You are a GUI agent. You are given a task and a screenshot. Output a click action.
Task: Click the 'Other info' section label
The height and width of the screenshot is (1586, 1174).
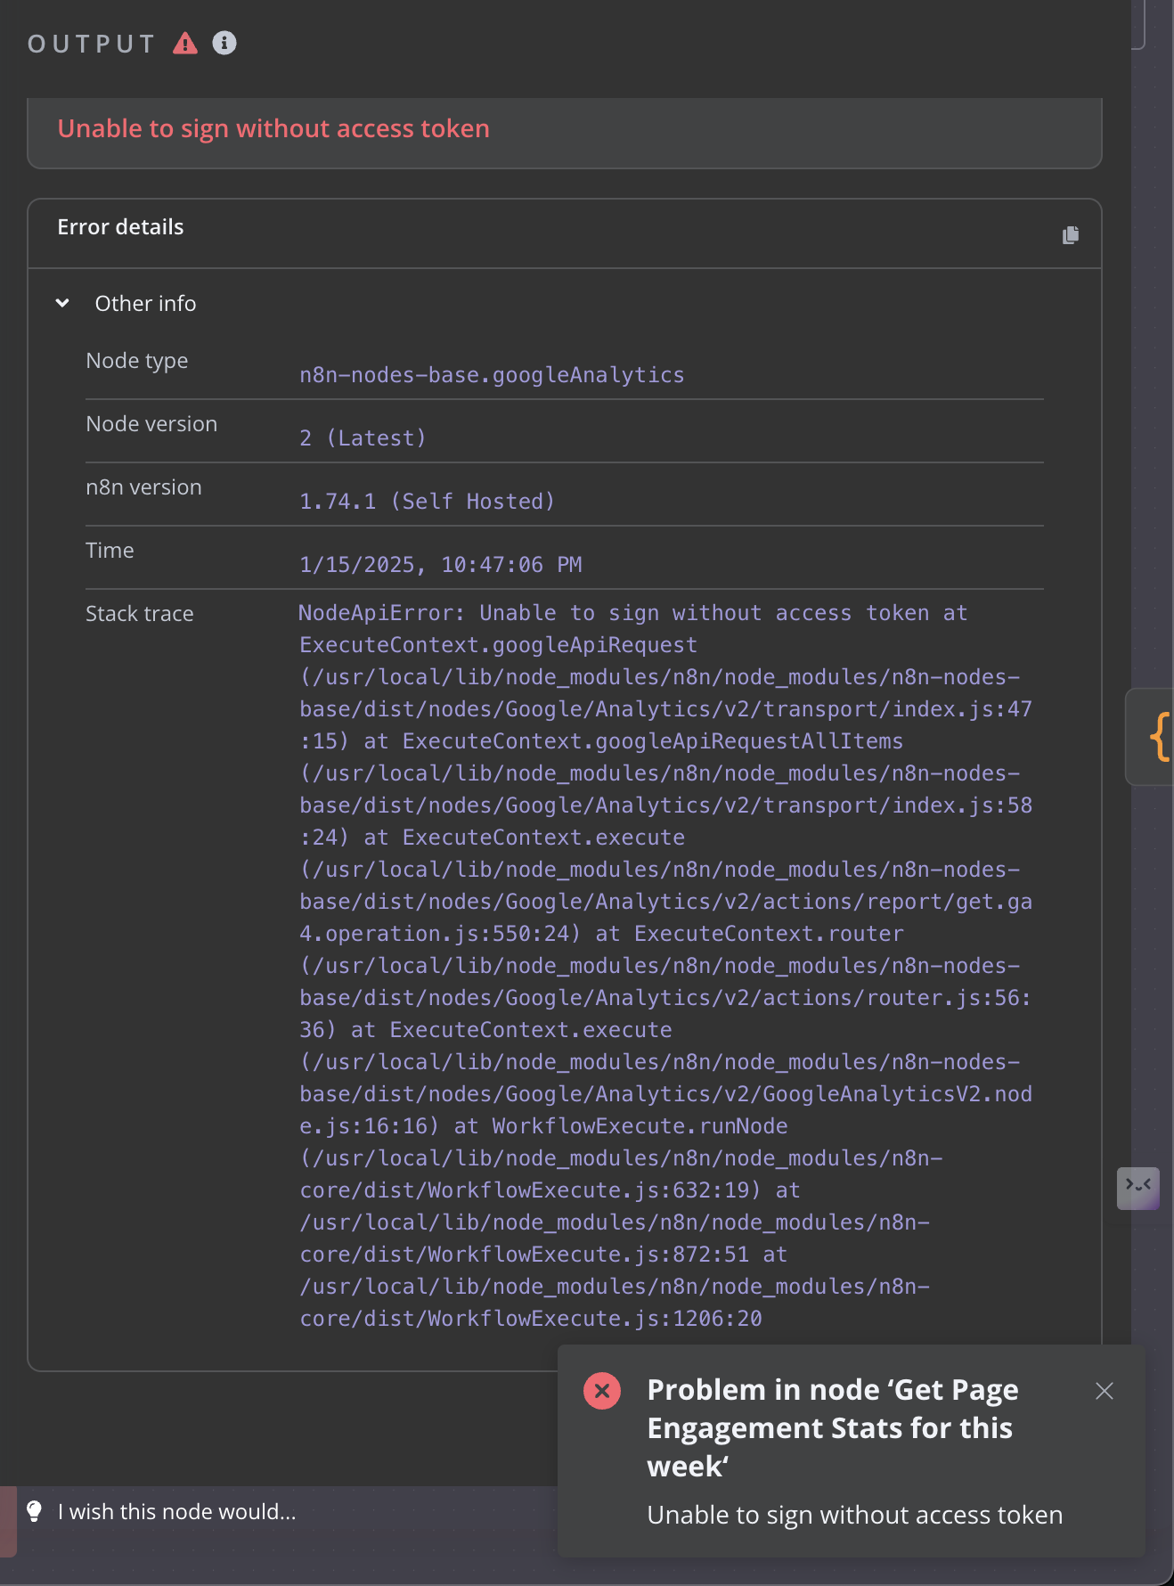(145, 304)
